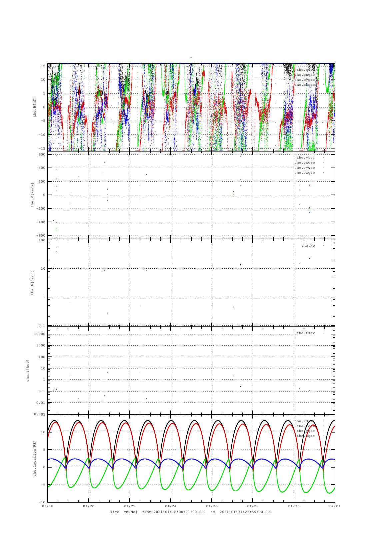
Task: Click the 01/18 date tick label
Action: click(x=48, y=506)
